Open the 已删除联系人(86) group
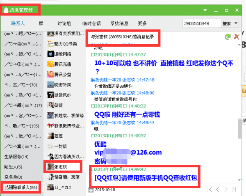The height and width of the screenshot is (196, 246). pos(20,187)
